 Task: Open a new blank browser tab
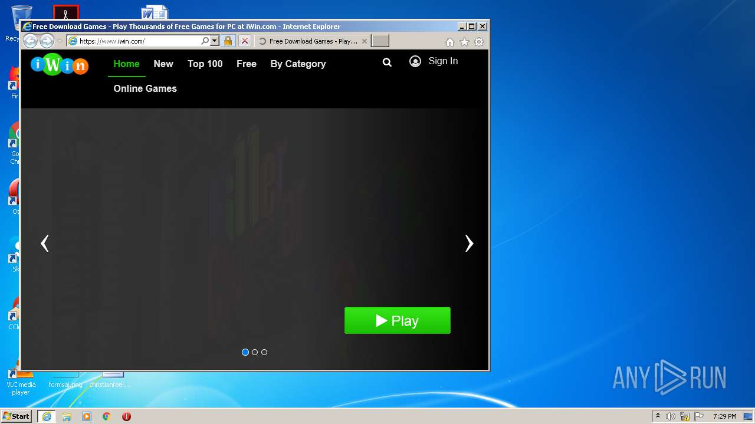click(380, 41)
